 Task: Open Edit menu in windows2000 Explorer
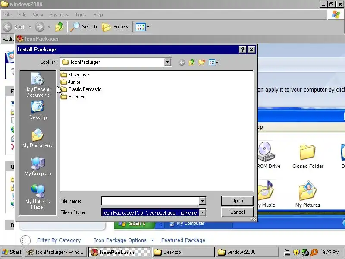coord(22,15)
